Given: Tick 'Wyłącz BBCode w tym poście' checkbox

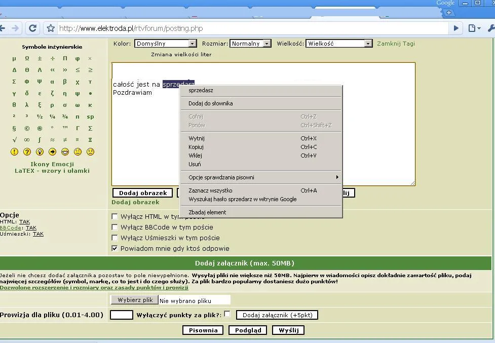Looking at the screenshot, I should pyautogui.click(x=115, y=227).
